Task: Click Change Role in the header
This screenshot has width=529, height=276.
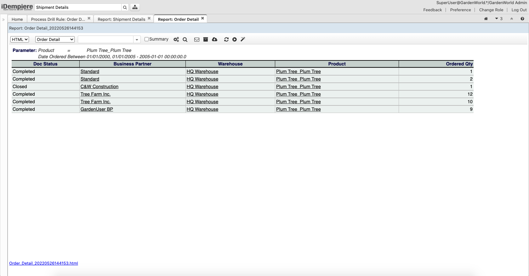Action: [x=491, y=10]
